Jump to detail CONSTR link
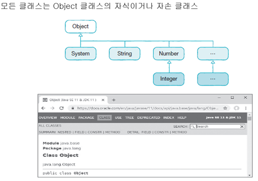The height and width of the screenshot is (181, 258). tap(162, 132)
